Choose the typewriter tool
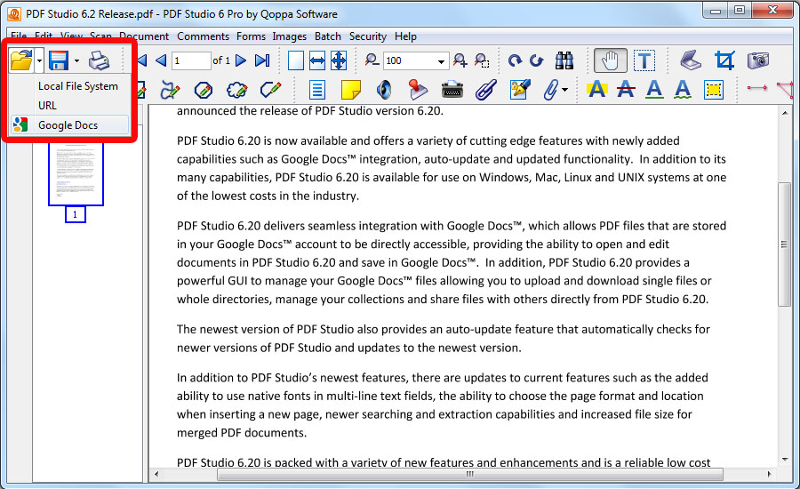The height and width of the screenshot is (489, 800). pos(452,90)
